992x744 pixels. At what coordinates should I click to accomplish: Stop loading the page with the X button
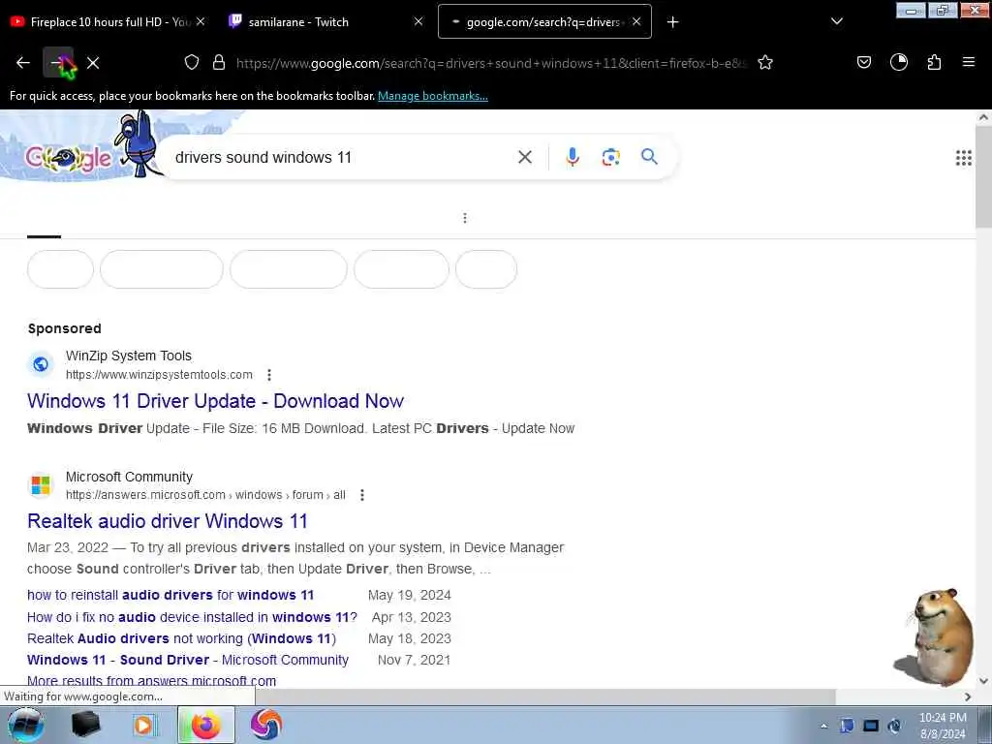pyautogui.click(x=93, y=63)
